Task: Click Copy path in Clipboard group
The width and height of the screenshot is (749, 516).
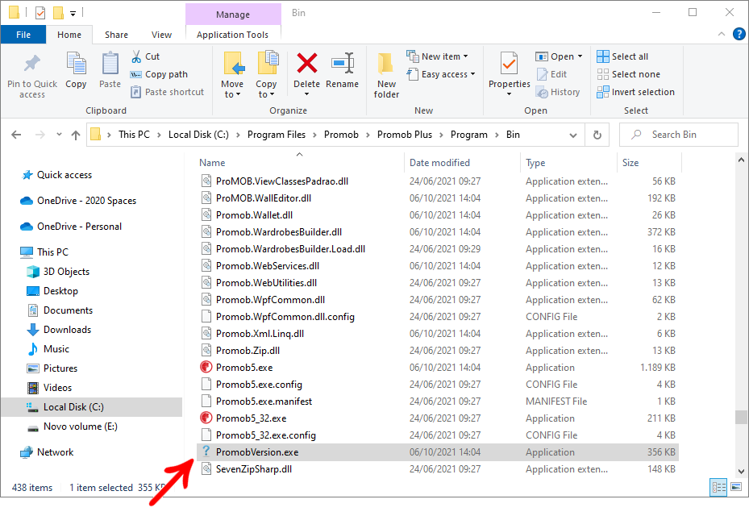Action: [x=159, y=74]
